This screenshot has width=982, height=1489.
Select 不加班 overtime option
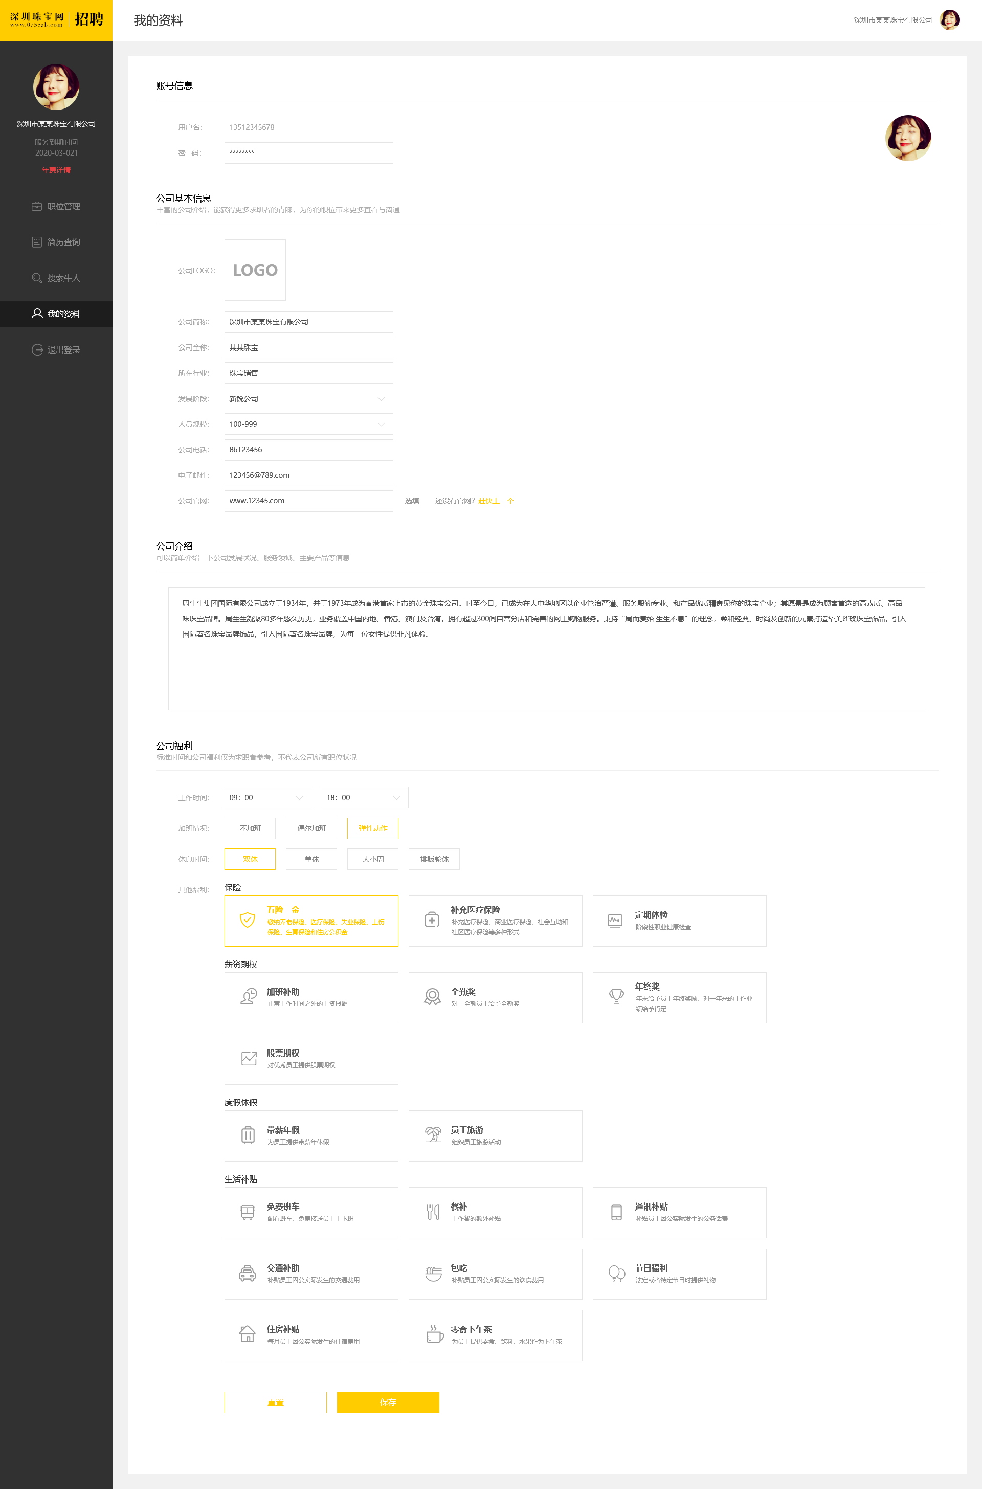pos(250,828)
